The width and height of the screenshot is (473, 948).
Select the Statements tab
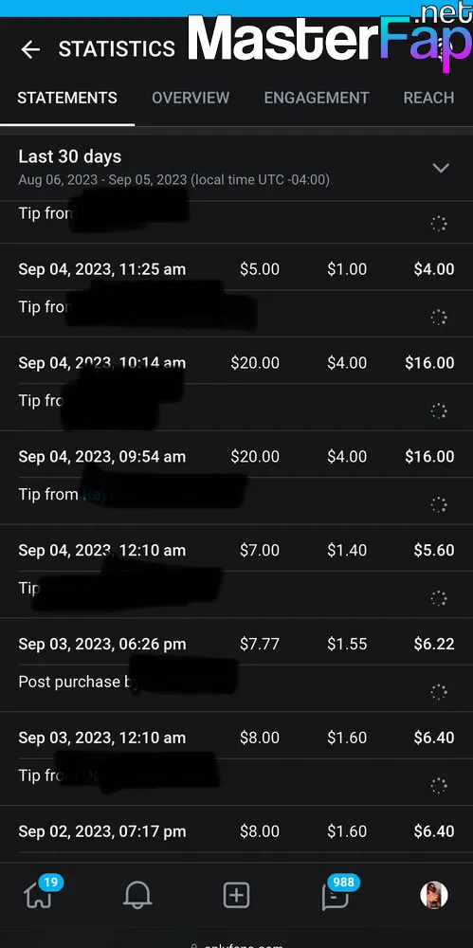coord(67,98)
